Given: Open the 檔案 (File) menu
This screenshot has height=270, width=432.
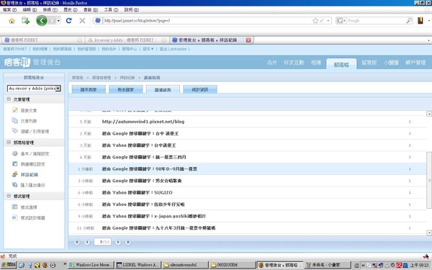Looking at the screenshot, I should tap(9, 10).
